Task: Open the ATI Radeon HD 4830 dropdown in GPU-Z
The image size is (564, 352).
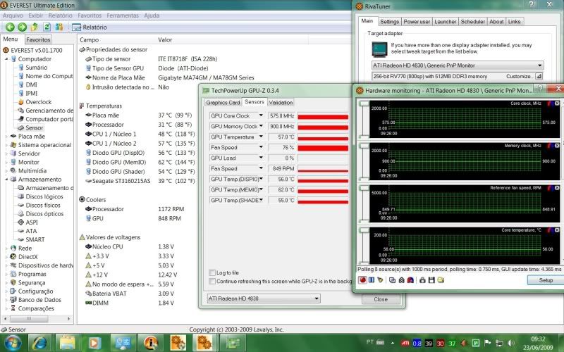Action: click(263, 298)
